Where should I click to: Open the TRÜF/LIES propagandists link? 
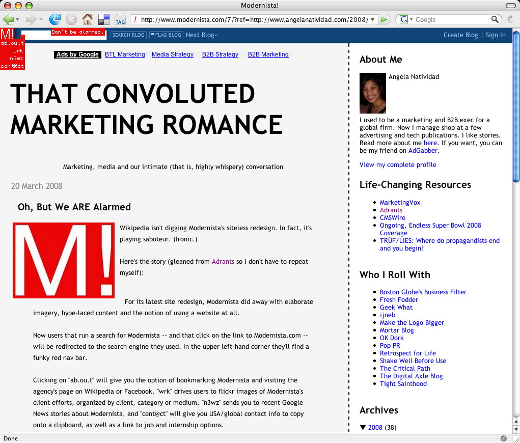pos(440,244)
